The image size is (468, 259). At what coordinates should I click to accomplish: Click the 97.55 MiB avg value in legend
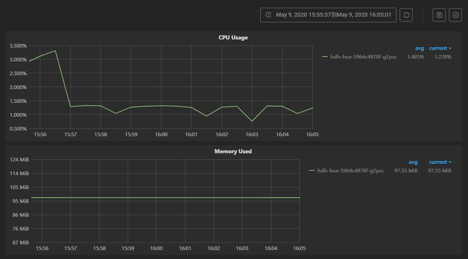406,171
